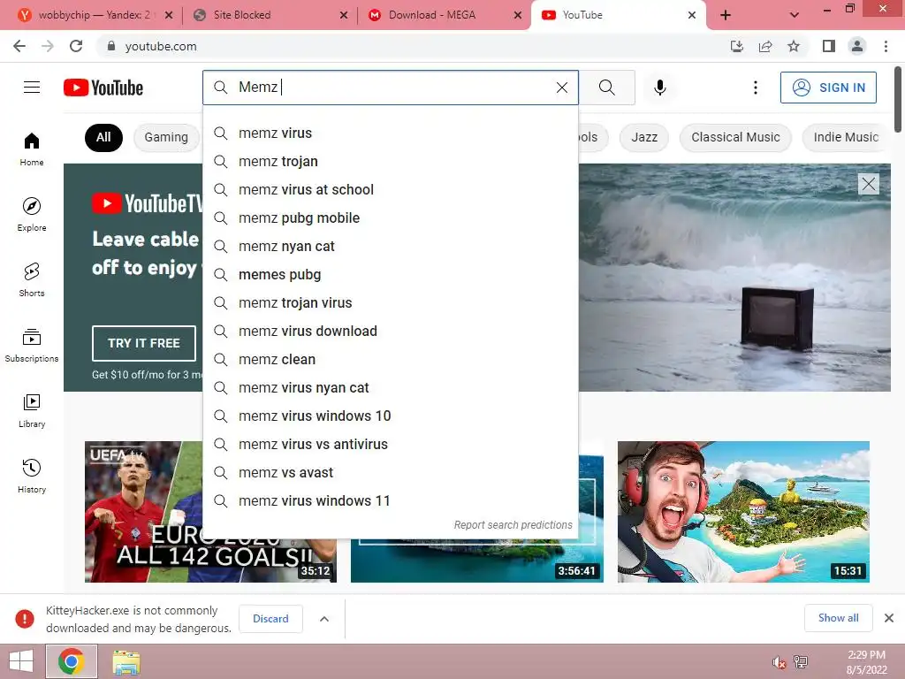Switch to the wobbychip Yandex tab
This screenshot has width=905, height=679.
tap(95, 15)
